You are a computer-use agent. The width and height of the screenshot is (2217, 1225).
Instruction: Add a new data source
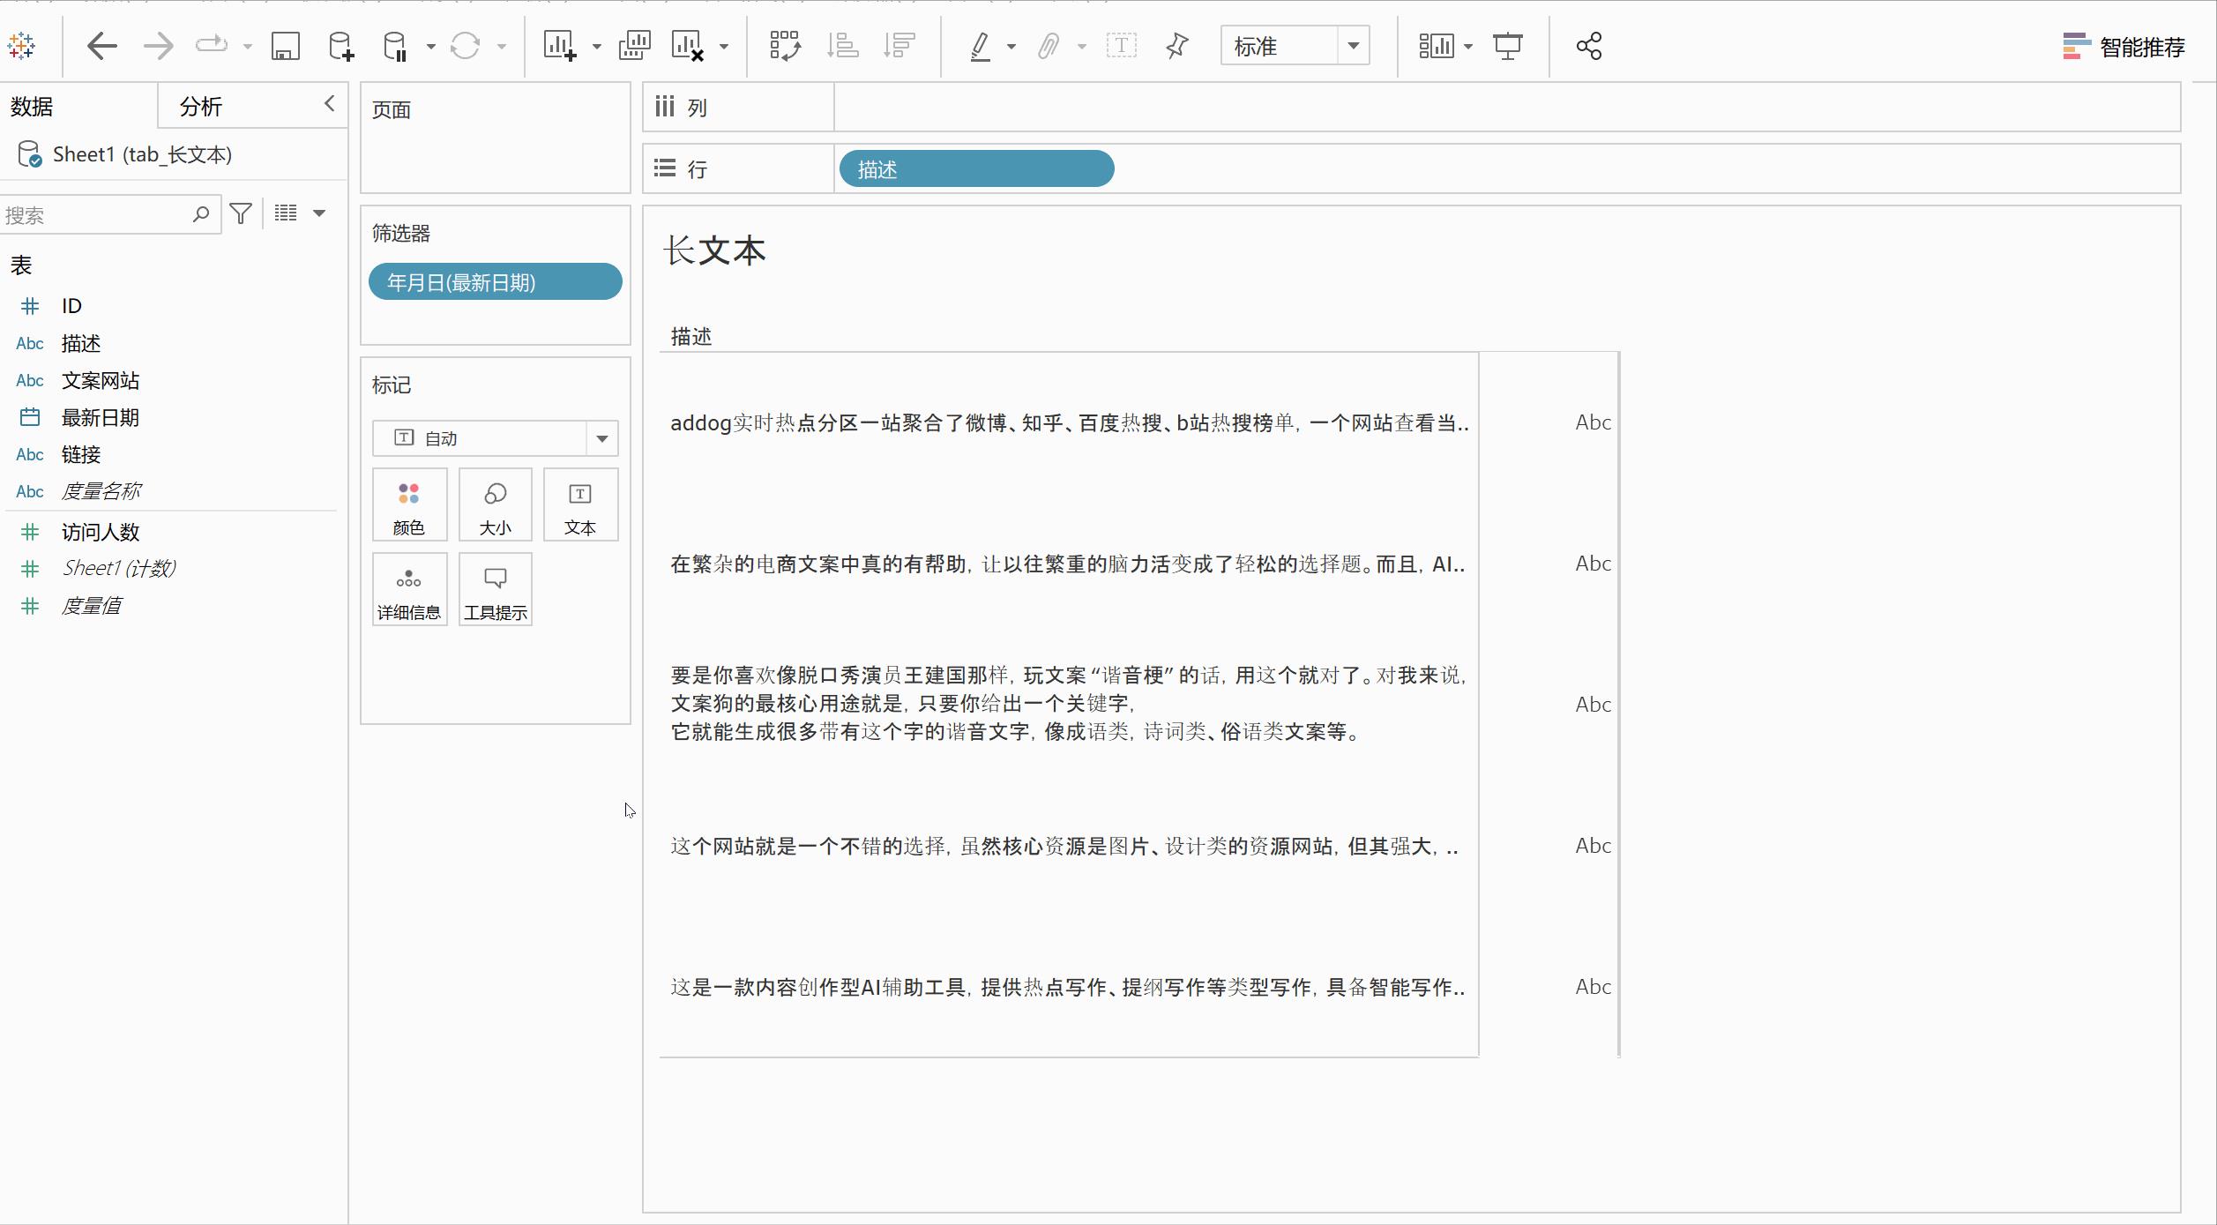340,46
